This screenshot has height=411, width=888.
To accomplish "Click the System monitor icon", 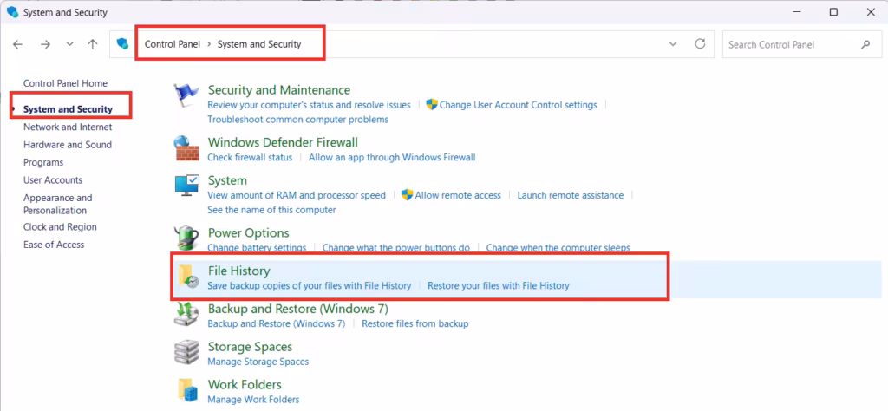I will point(186,185).
